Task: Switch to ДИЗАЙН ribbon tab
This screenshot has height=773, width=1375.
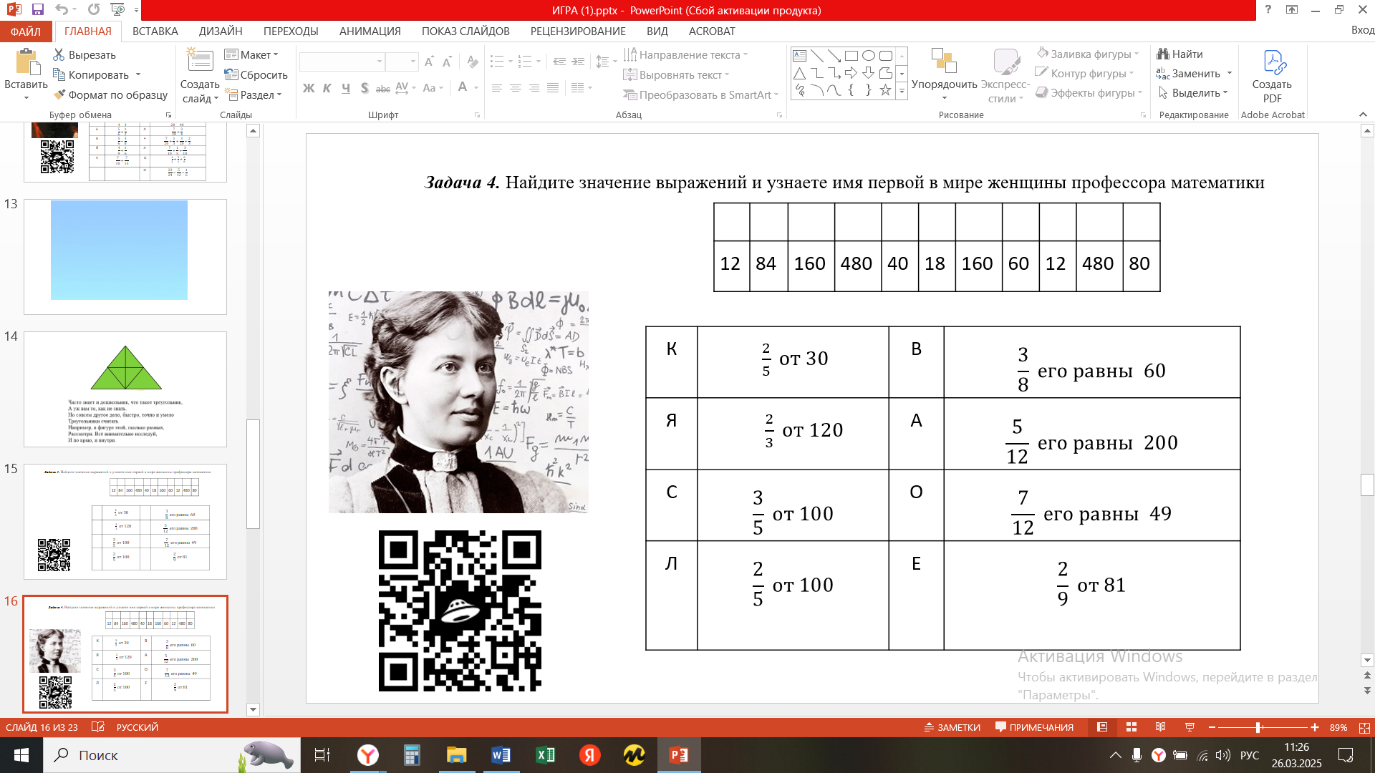Action: pos(221,31)
